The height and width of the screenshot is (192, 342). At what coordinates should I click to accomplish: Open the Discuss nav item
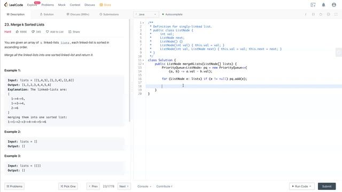click(x=90, y=5)
